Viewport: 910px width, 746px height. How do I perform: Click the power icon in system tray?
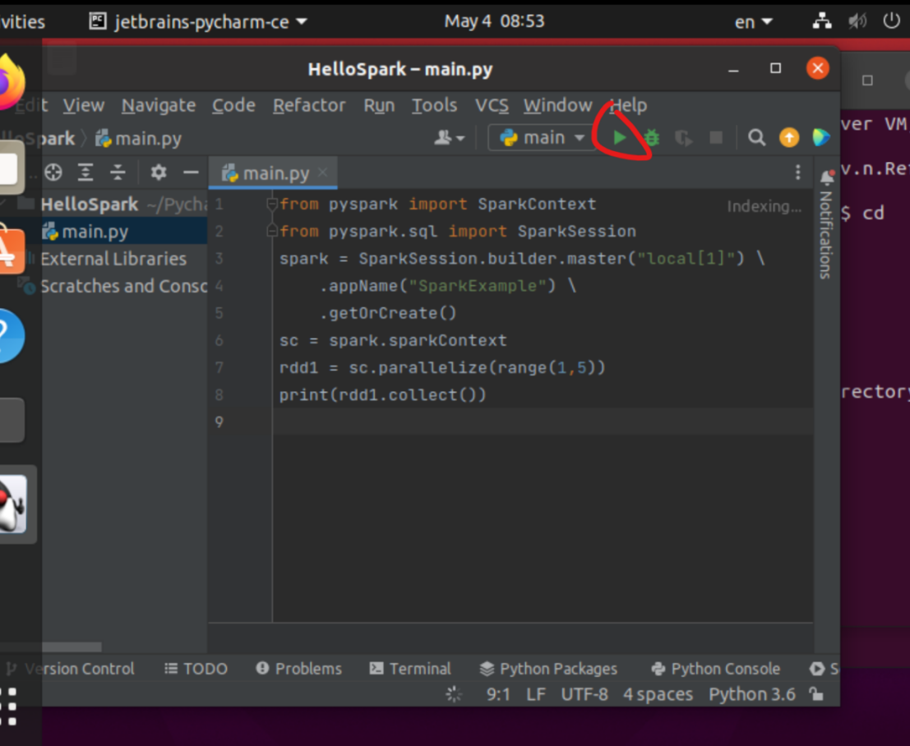tap(891, 21)
